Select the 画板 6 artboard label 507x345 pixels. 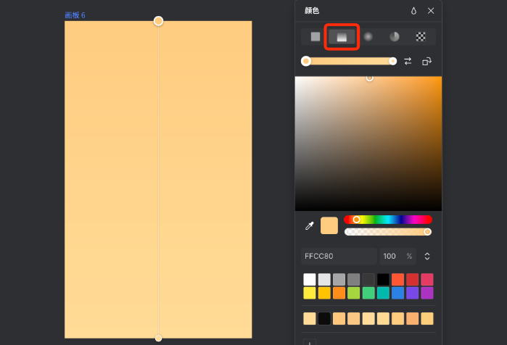[x=75, y=15]
